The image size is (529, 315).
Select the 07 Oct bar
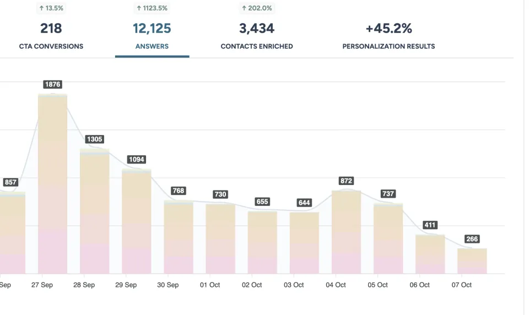coord(472,261)
